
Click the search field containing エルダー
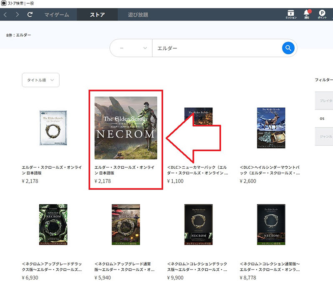click(x=217, y=48)
